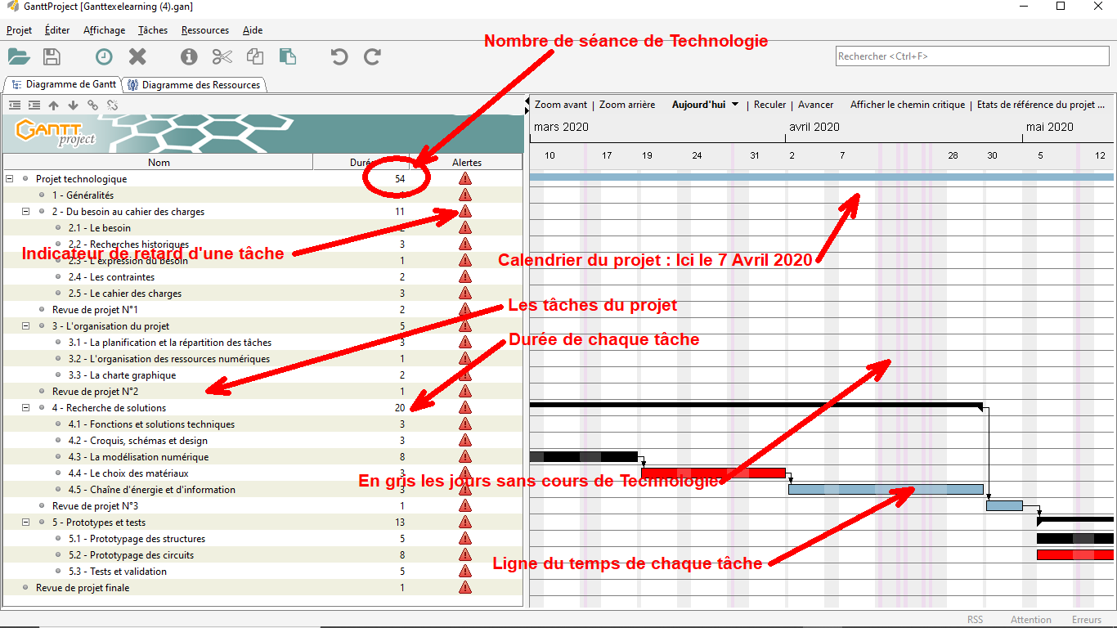The height and width of the screenshot is (628, 1117).
Task: Switch to the Diagramme des Ressources tab
Action: [195, 85]
